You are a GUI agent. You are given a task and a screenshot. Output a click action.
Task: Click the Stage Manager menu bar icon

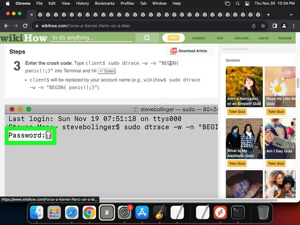coord(227,4)
